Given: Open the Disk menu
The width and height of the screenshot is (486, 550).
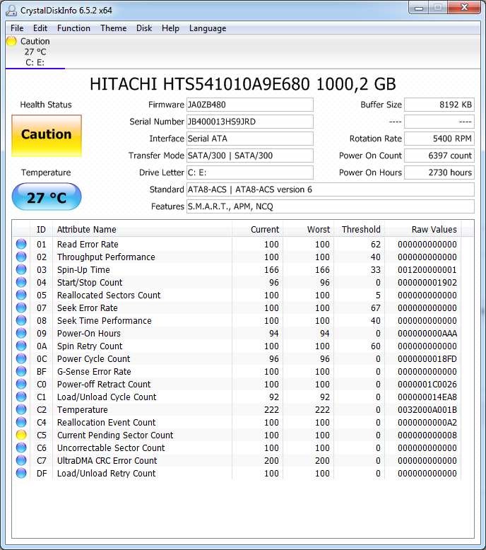Looking at the screenshot, I should click(144, 28).
